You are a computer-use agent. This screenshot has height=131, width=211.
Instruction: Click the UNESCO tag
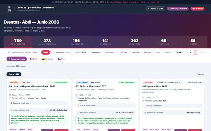click(22, 130)
